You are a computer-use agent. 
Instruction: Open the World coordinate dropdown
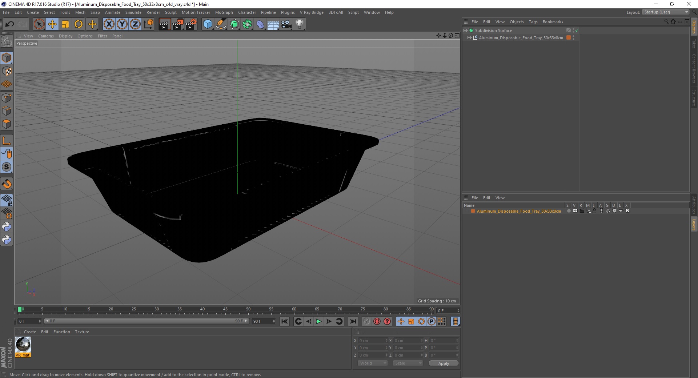pyautogui.click(x=373, y=363)
